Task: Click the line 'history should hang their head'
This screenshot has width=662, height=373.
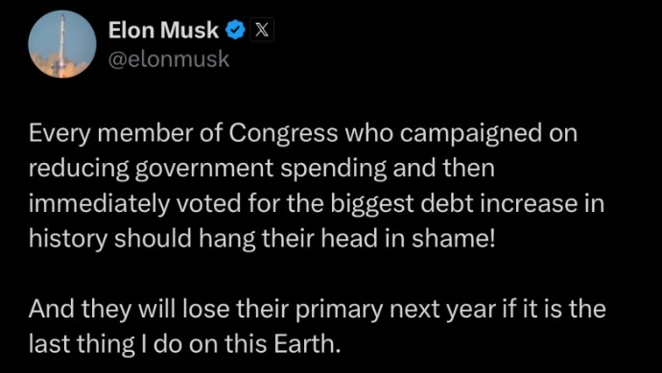Action: [261, 240]
